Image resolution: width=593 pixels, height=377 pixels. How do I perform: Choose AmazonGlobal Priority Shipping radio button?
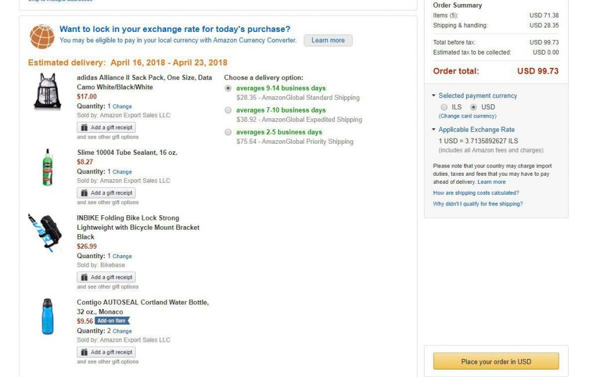pyautogui.click(x=228, y=132)
